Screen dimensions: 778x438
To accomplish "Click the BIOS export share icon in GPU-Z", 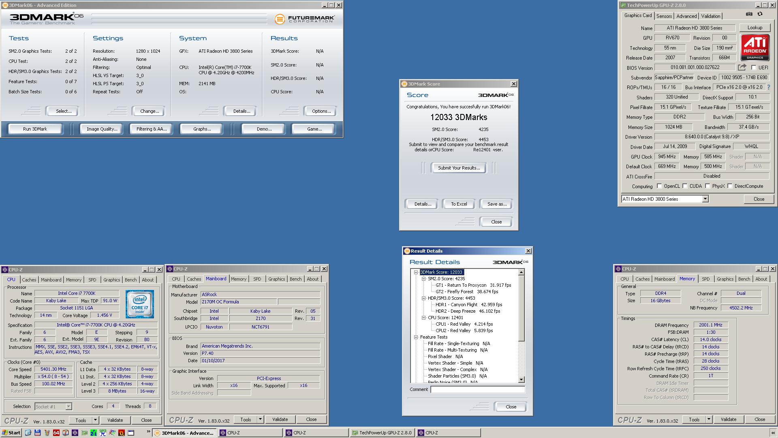I will pos(742,67).
